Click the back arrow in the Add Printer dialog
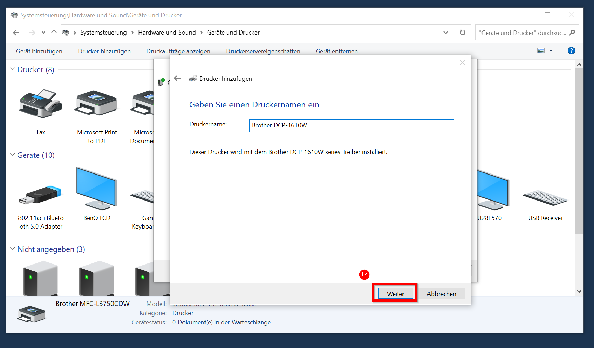The width and height of the screenshot is (594, 348). [177, 78]
